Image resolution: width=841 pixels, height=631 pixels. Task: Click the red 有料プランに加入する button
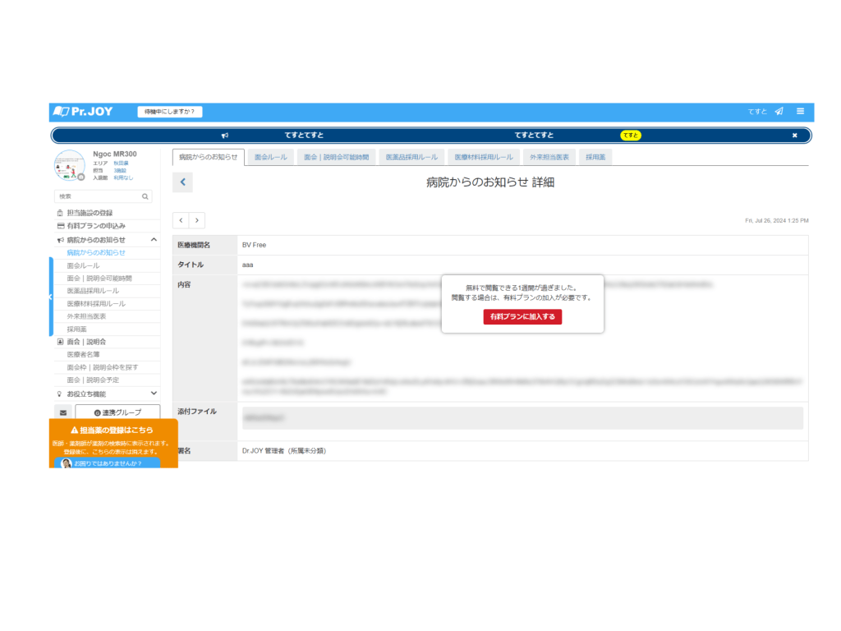522,316
